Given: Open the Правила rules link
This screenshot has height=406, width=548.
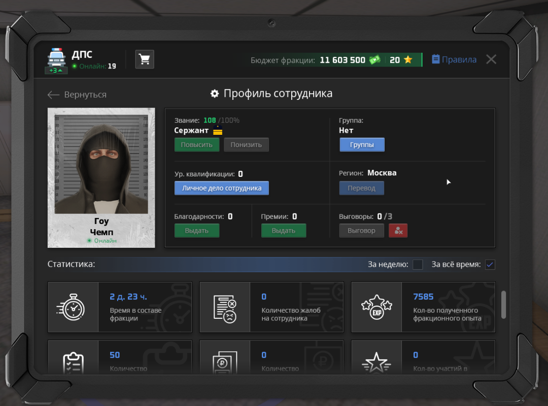Looking at the screenshot, I should coord(459,59).
